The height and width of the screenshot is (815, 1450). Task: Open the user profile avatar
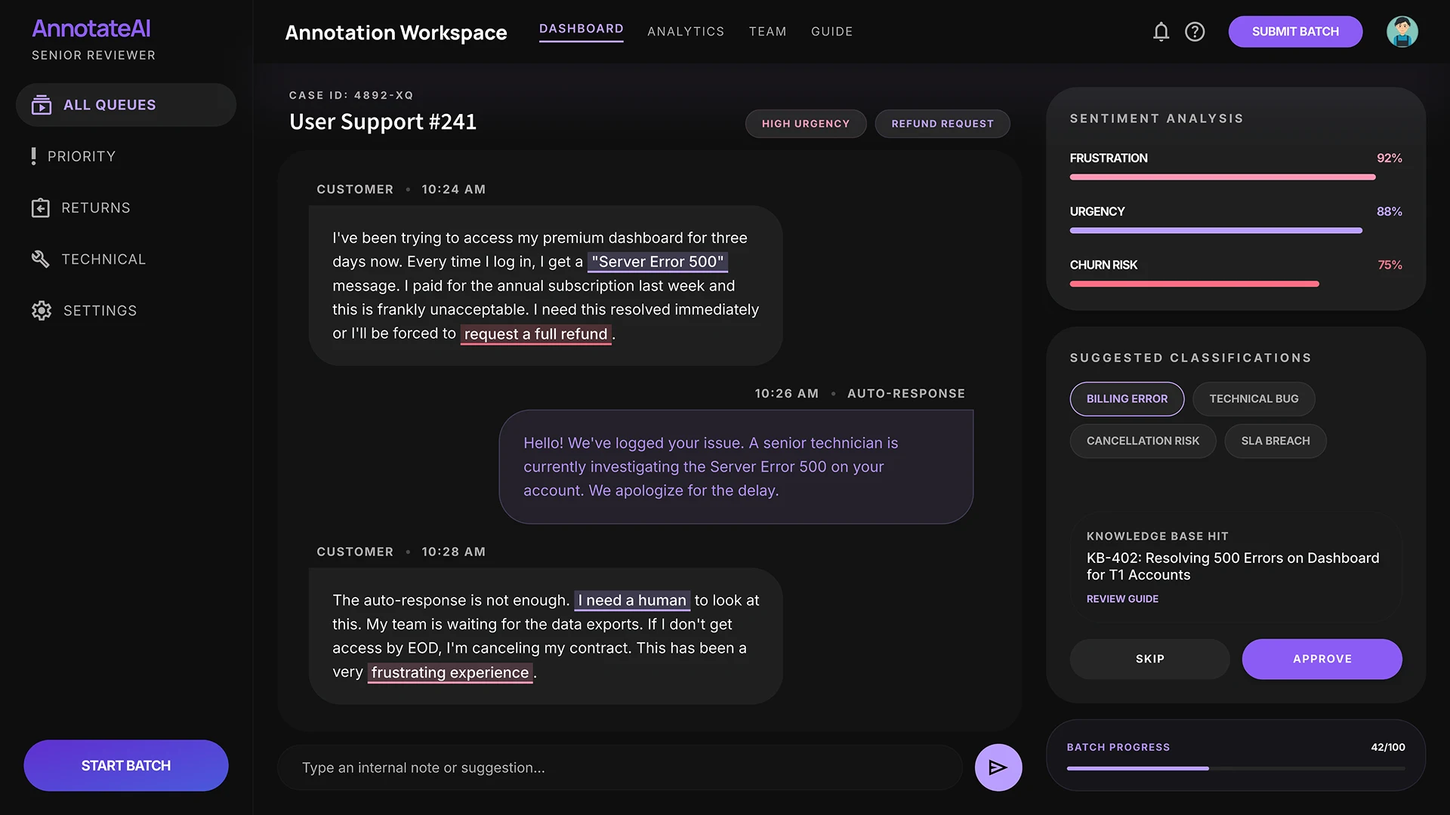pyautogui.click(x=1402, y=32)
